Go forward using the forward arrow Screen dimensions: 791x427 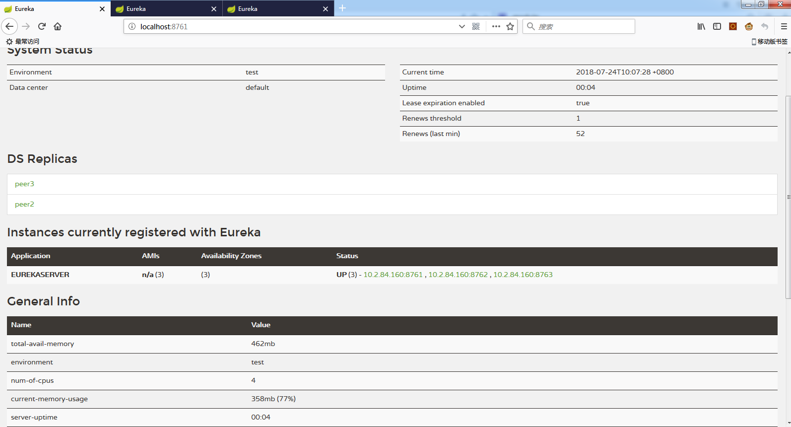(26, 26)
